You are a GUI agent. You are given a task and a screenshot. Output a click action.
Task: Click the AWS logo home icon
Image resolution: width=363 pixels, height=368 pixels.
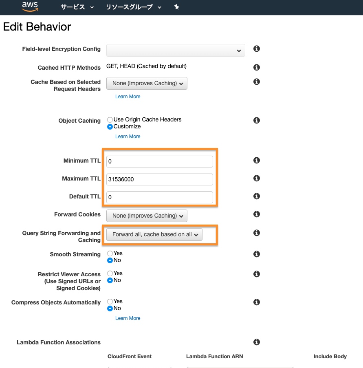pyautogui.click(x=30, y=7)
